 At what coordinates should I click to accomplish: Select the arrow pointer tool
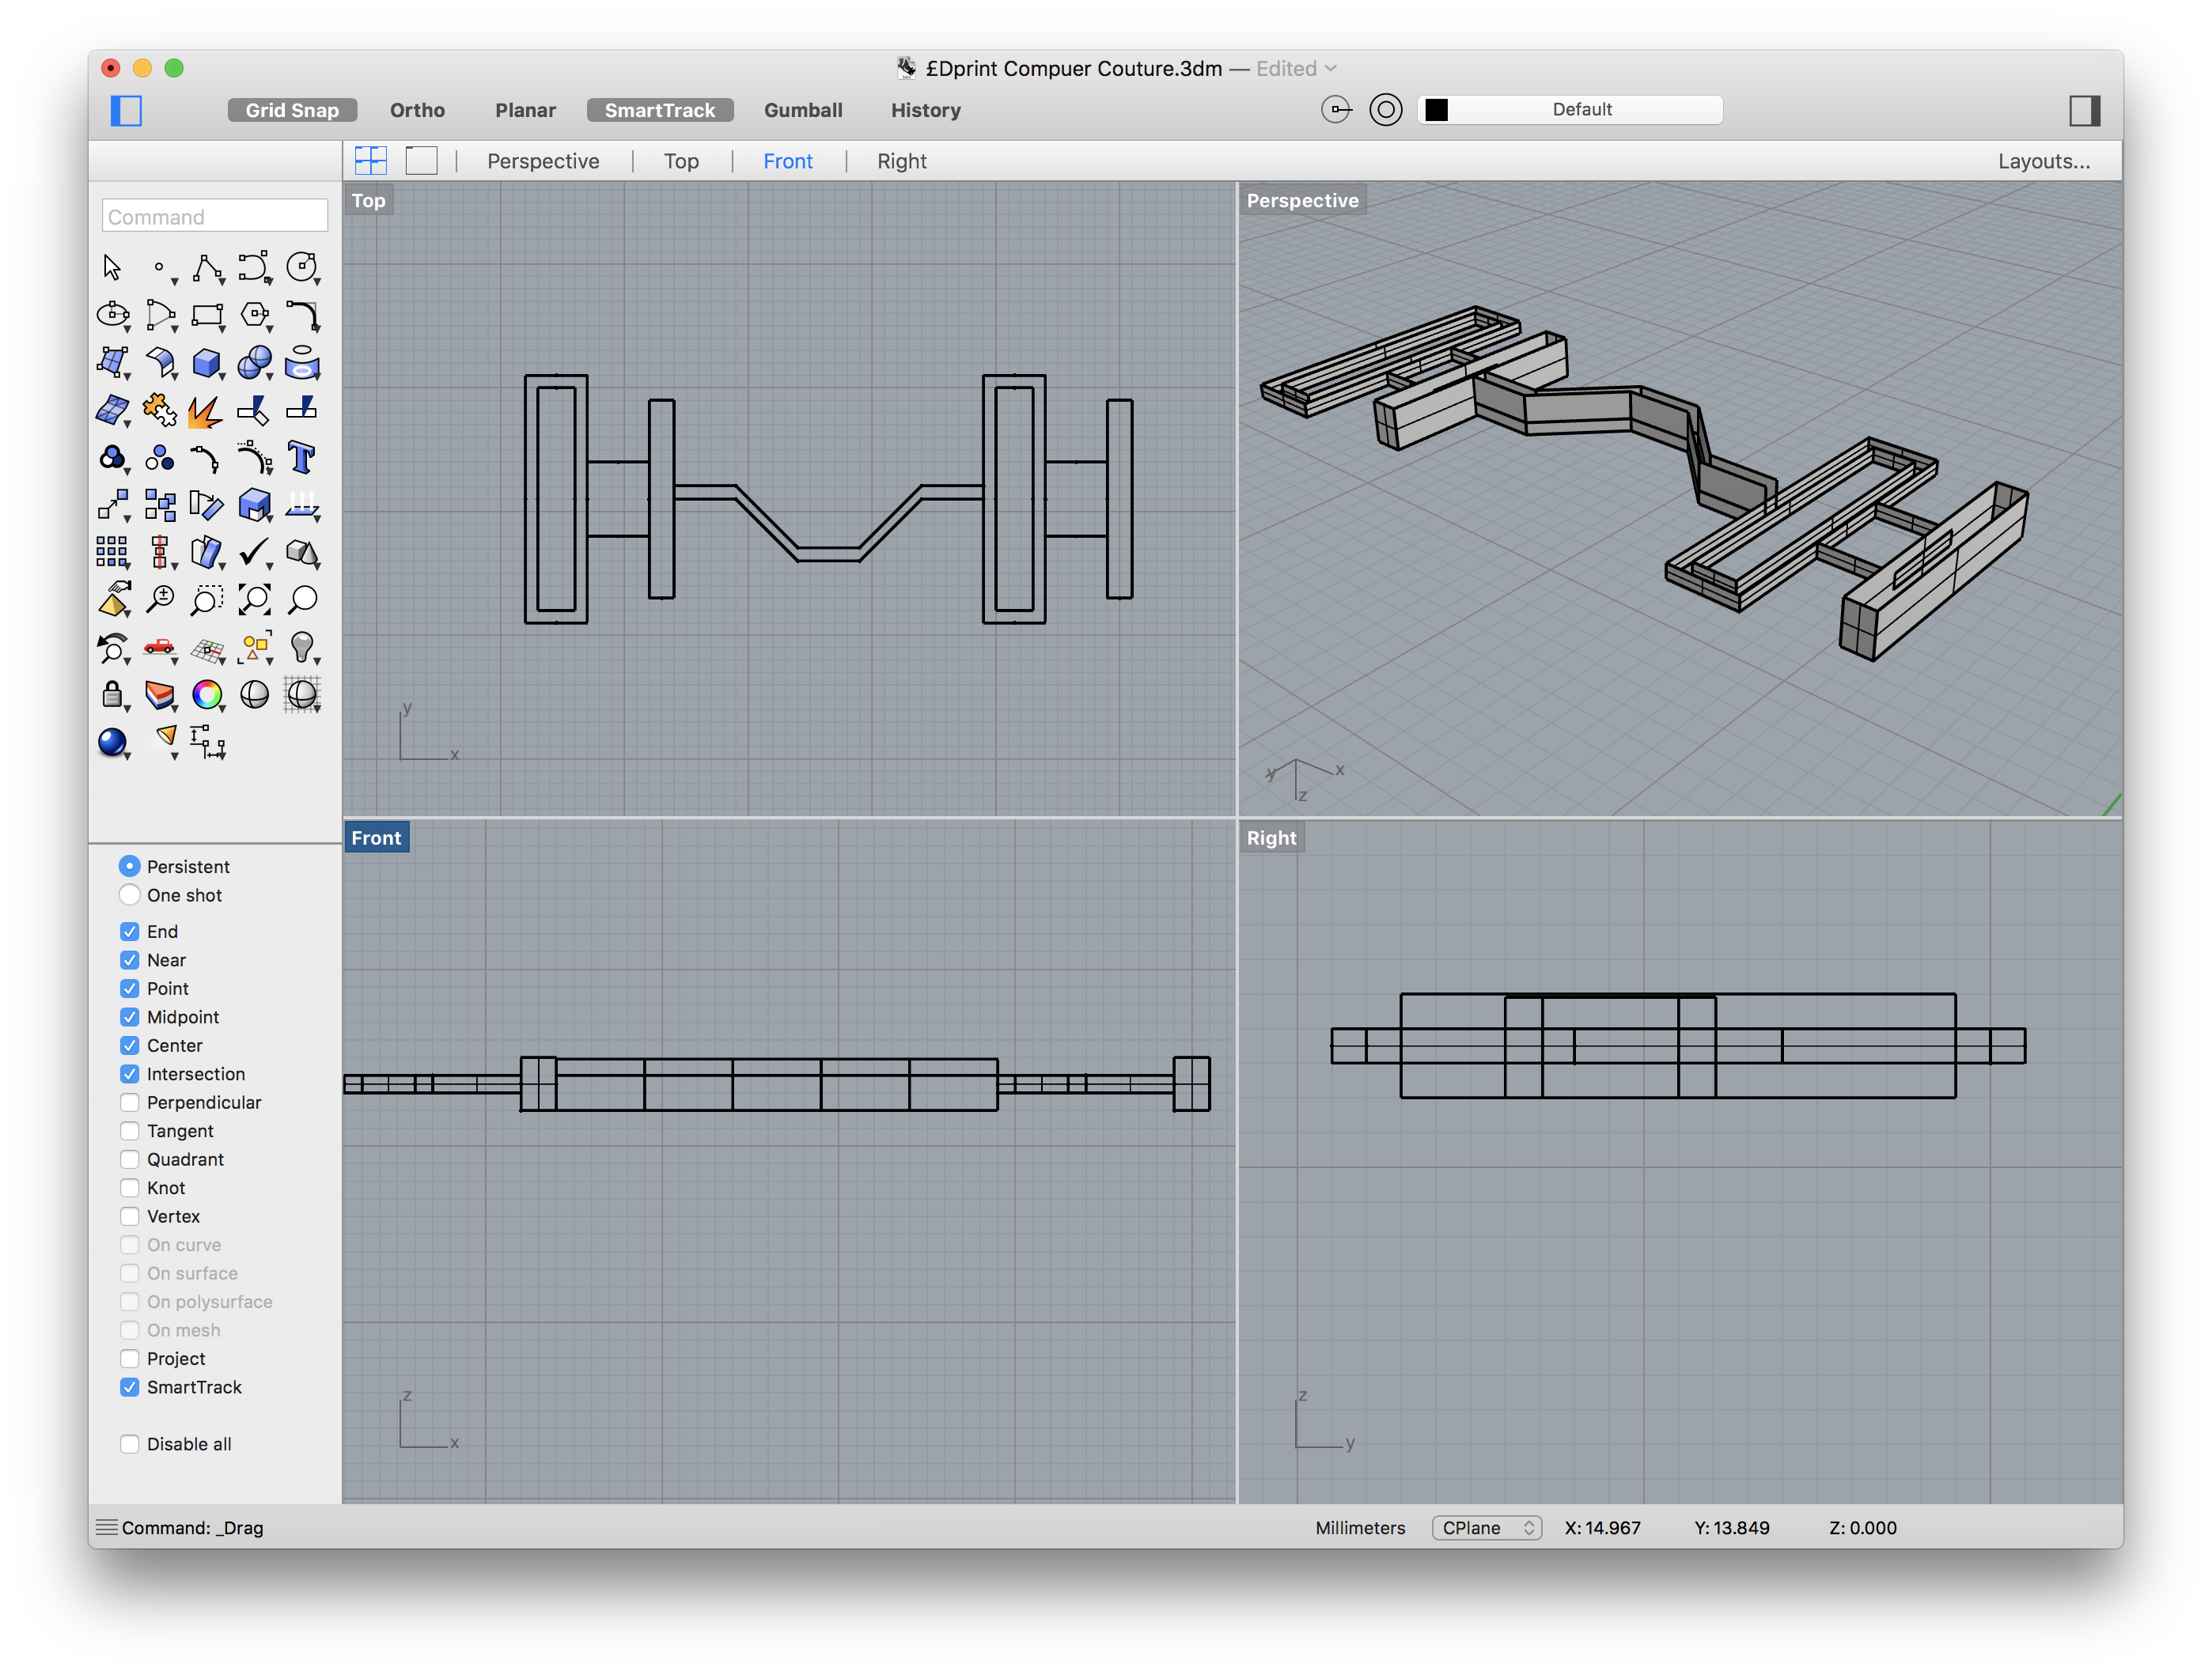pyautogui.click(x=112, y=268)
